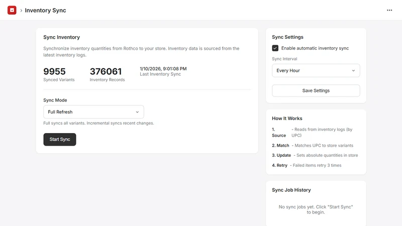The height and width of the screenshot is (226, 402).
Task: Select the 376061 inventory records count
Action: point(106,71)
